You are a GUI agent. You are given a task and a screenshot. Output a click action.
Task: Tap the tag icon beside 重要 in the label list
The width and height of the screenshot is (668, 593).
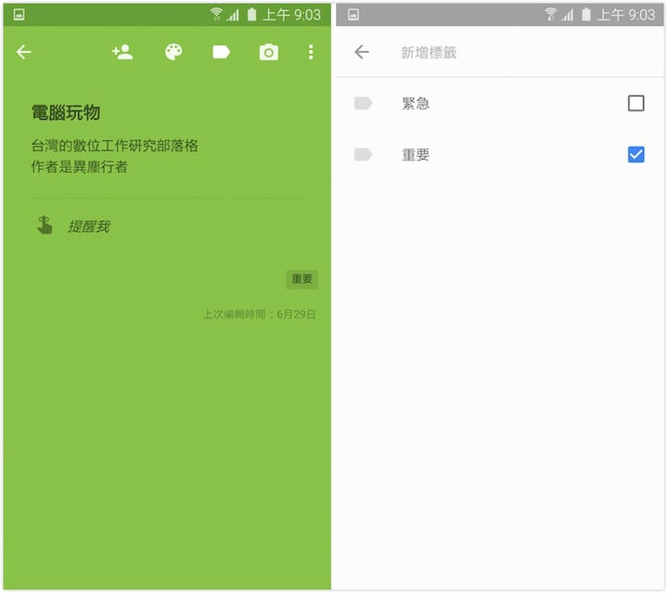pyautogui.click(x=363, y=154)
